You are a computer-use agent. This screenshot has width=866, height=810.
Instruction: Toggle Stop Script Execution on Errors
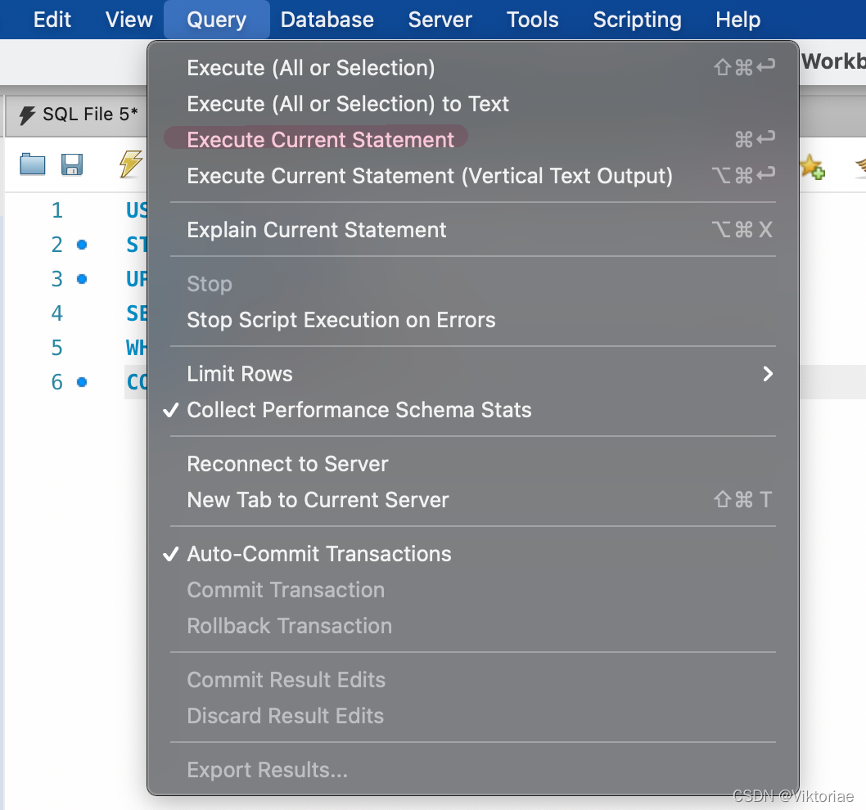point(473,320)
